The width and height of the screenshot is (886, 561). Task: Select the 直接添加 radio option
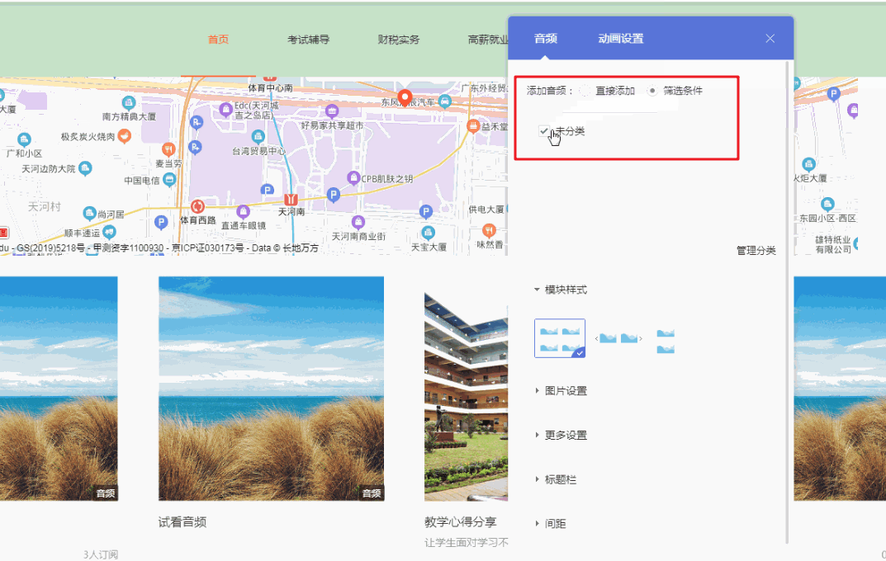pos(585,91)
